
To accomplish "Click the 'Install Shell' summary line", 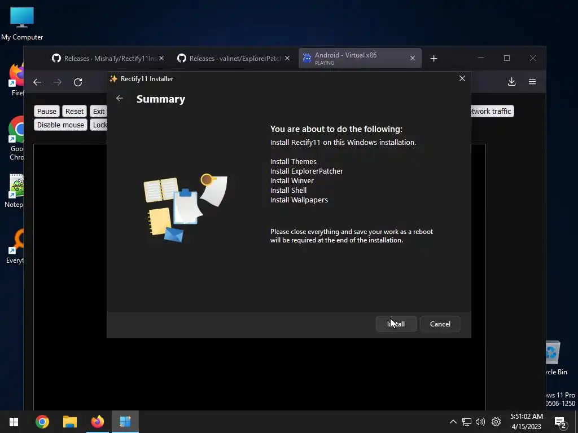I will (x=288, y=191).
